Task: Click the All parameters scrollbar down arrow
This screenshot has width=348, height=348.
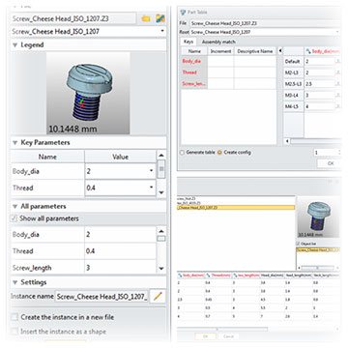Action: (161, 269)
